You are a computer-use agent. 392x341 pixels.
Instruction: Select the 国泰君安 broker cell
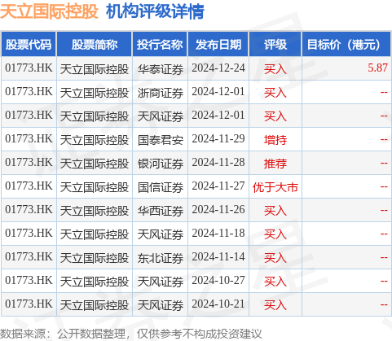point(160,140)
